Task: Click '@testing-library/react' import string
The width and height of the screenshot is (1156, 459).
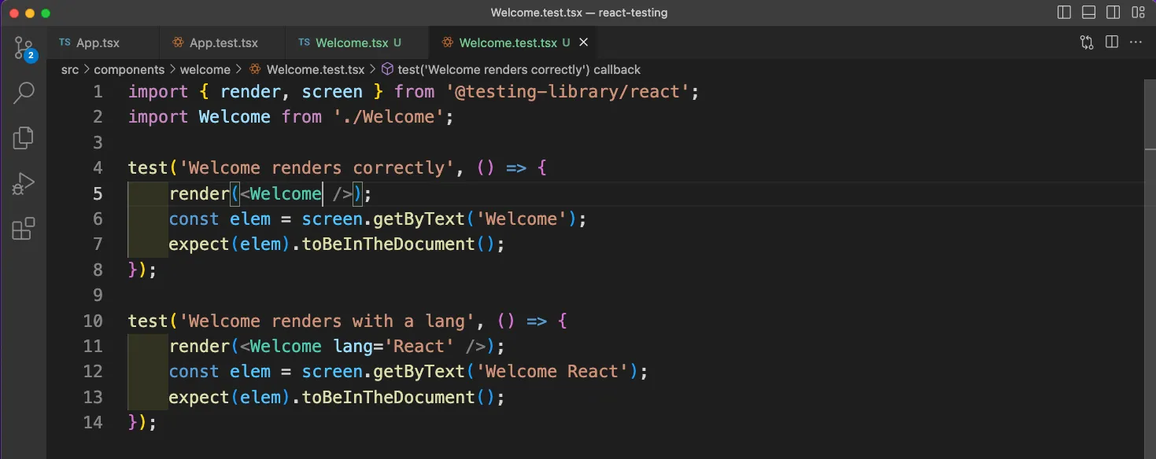Action: [568, 92]
